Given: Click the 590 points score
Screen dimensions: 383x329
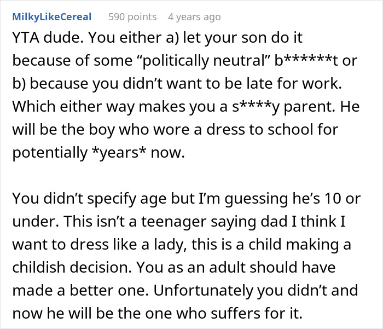Looking at the screenshot, I should pyautogui.click(x=132, y=17).
